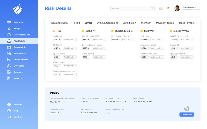This screenshot has width=207, height=129.
Task: Disable the Excess AVN52 checkbox
Action: coord(171,31)
